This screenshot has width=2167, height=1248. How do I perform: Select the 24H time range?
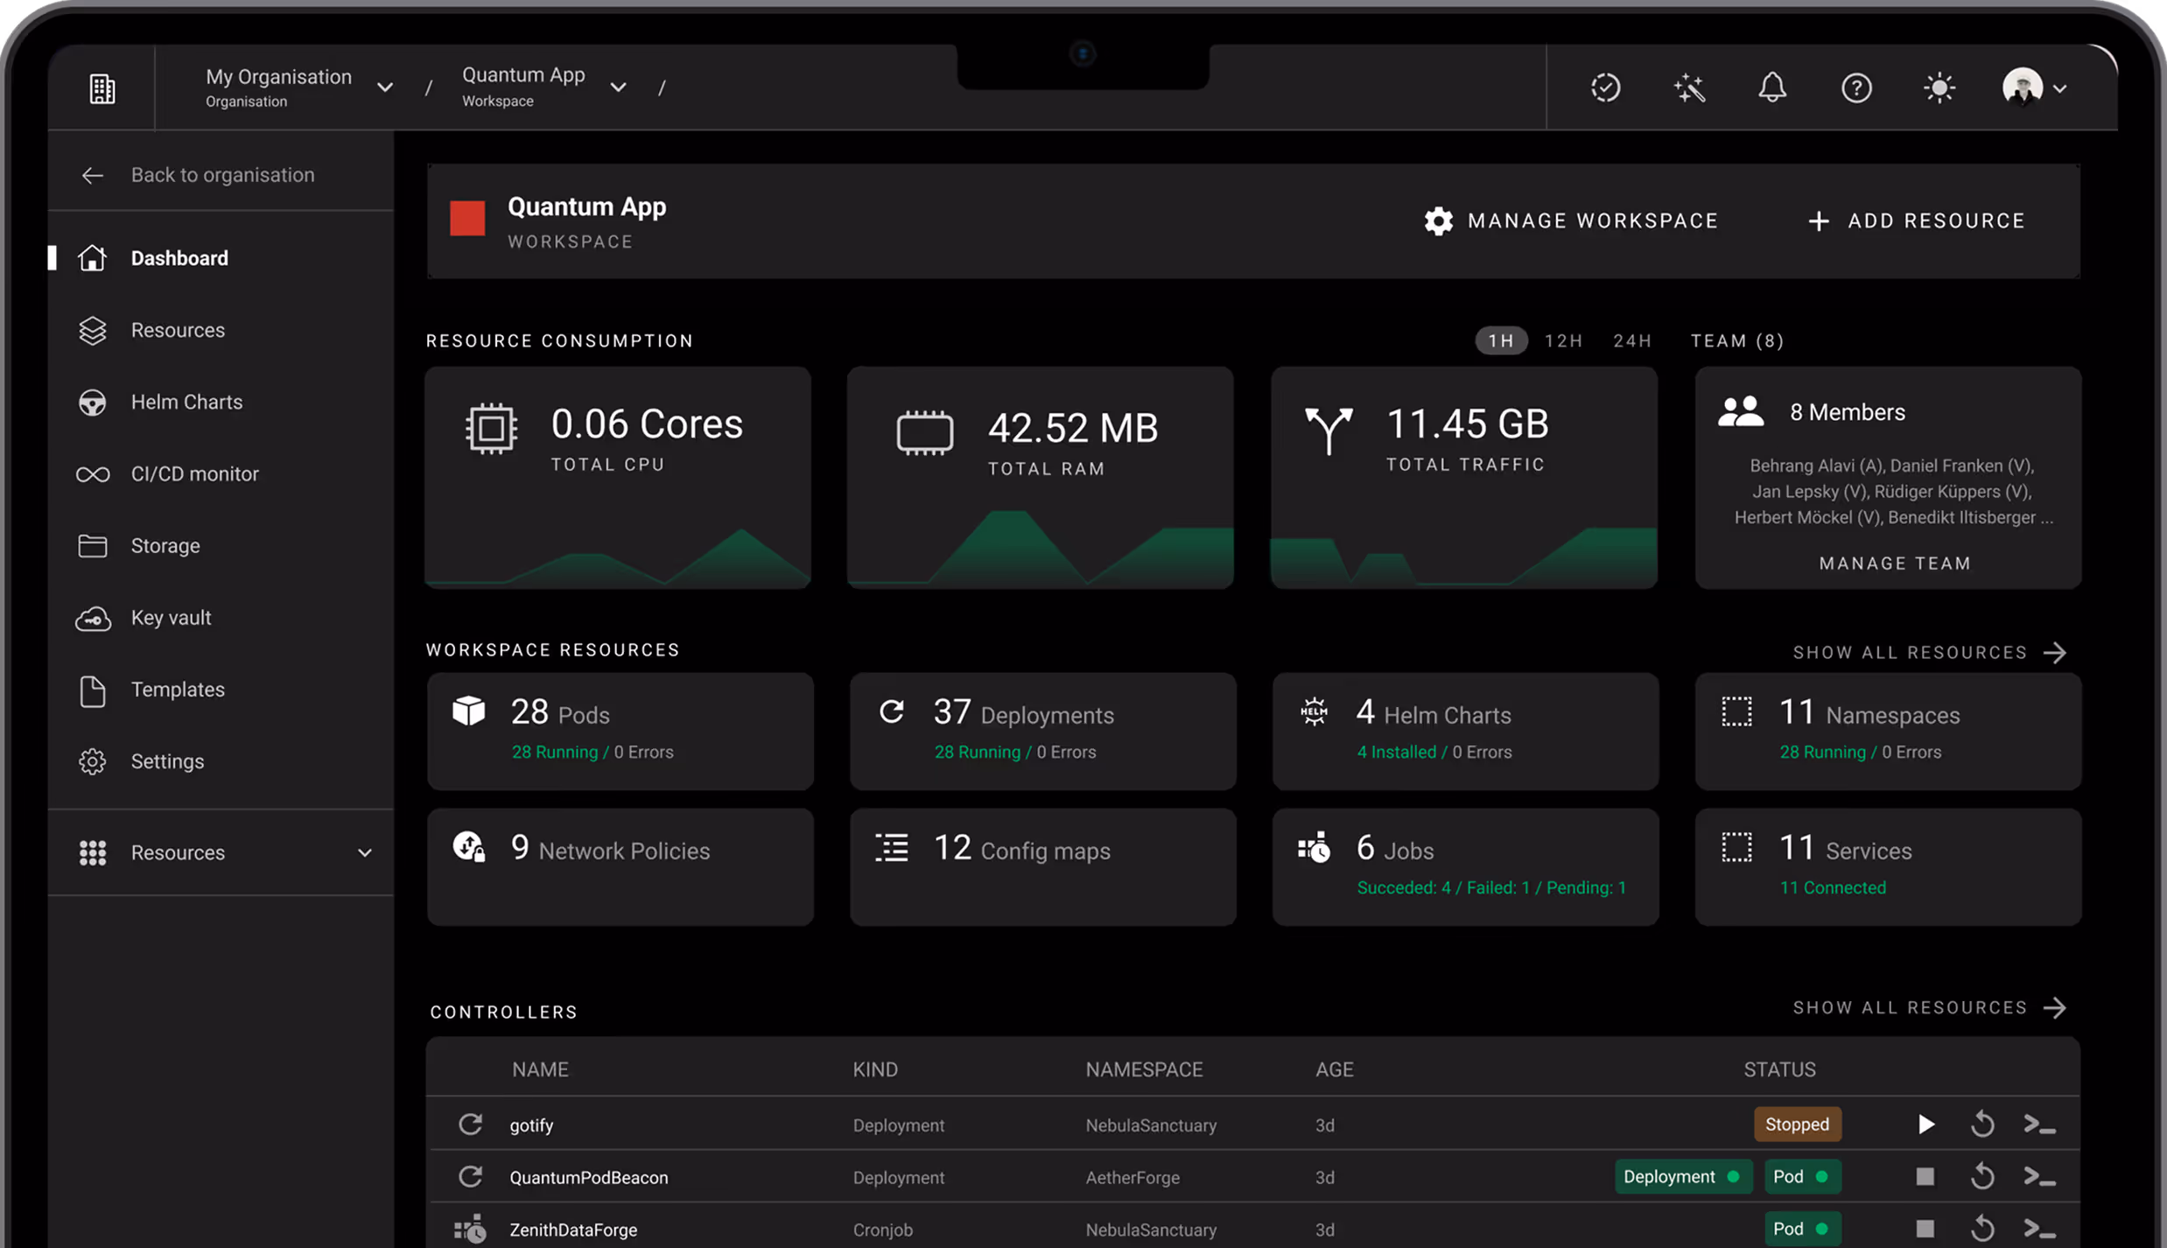click(x=1632, y=340)
